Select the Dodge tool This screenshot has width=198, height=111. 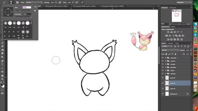pyautogui.click(x=2, y=57)
